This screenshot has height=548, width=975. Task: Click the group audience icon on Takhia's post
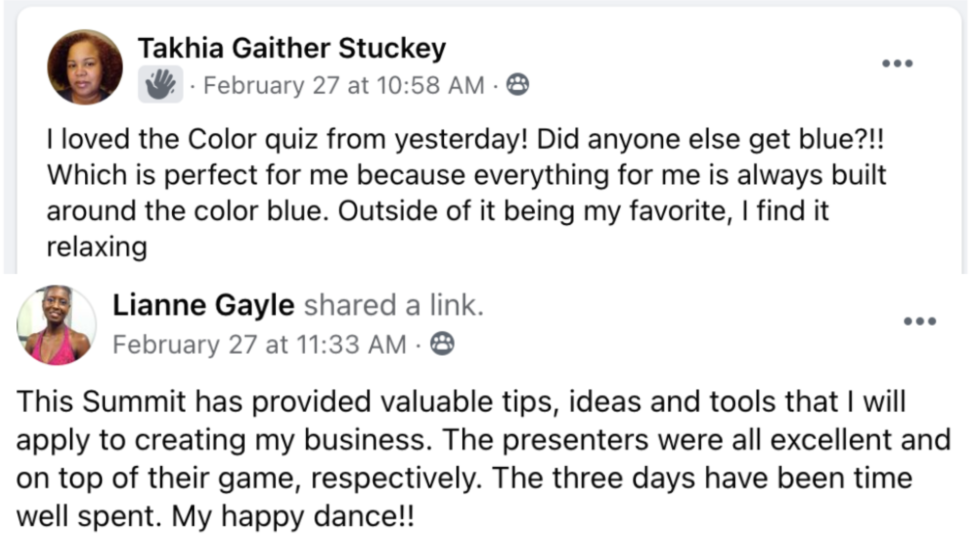517,84
